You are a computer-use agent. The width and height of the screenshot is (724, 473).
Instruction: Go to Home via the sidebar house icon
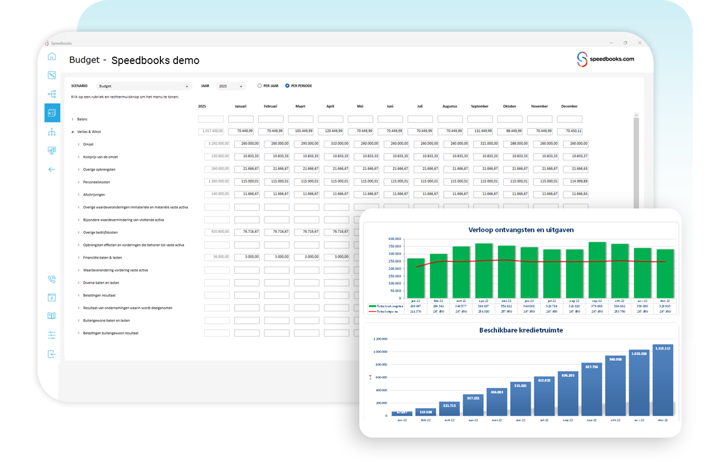pos(51,57)
